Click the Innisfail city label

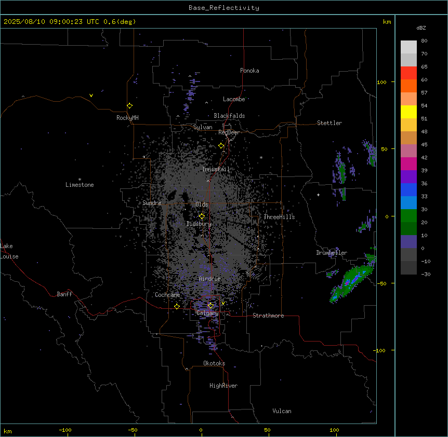(216, 169)
